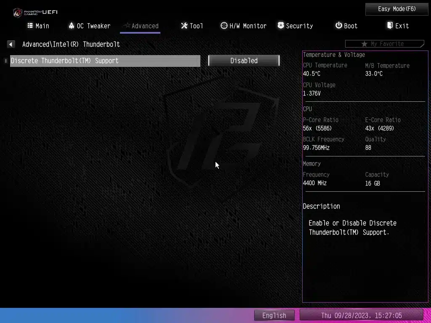Screen dimensions: 431x323
Task: Open the Disabled value dropdown for Thunderbolt
Action: [244, 61]
